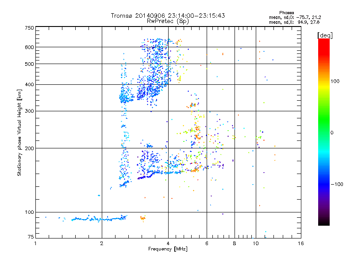Click the "2" x-axis tick label
The image size is (354, 265).
(102, 243)
